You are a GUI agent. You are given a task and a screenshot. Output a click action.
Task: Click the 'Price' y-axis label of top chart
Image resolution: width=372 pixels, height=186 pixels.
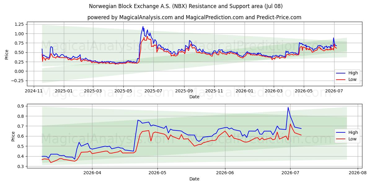click(x=7, y=54)
